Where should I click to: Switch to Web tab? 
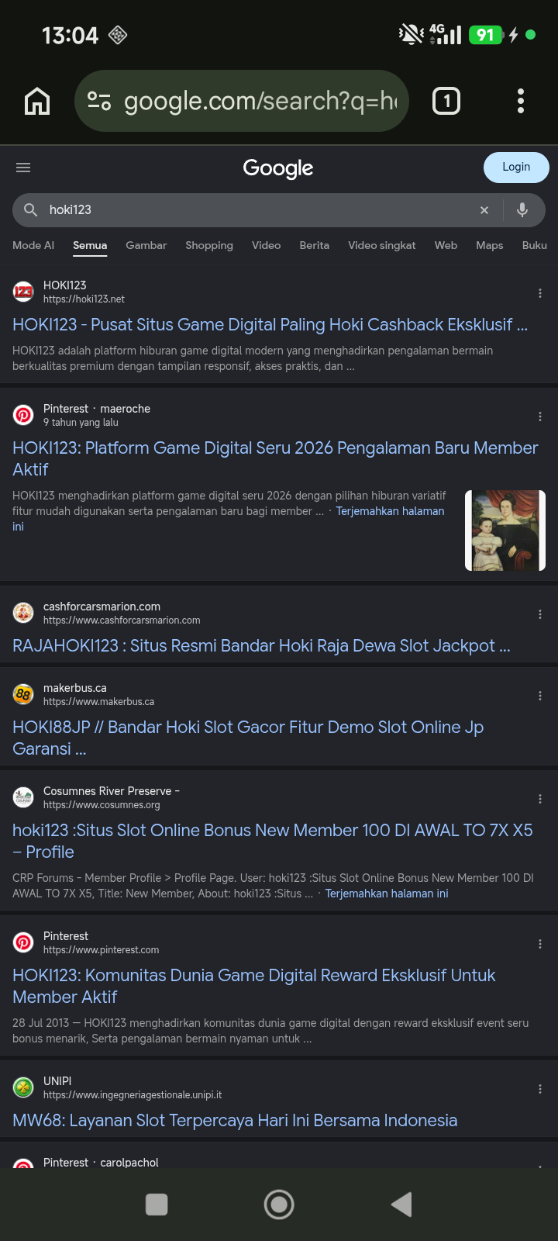click(446, 245)
